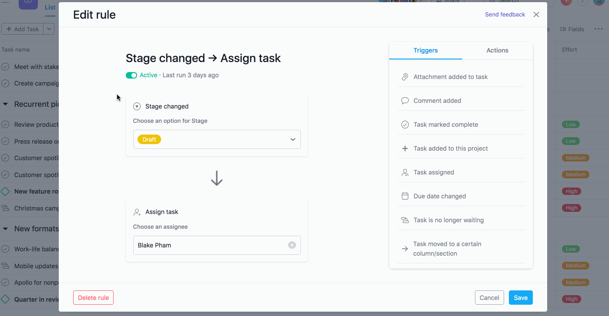Click the Medium effort tag on Mobile updates row
The height and width of the screenshot is (316, 609).
click(x=575, y=266)
